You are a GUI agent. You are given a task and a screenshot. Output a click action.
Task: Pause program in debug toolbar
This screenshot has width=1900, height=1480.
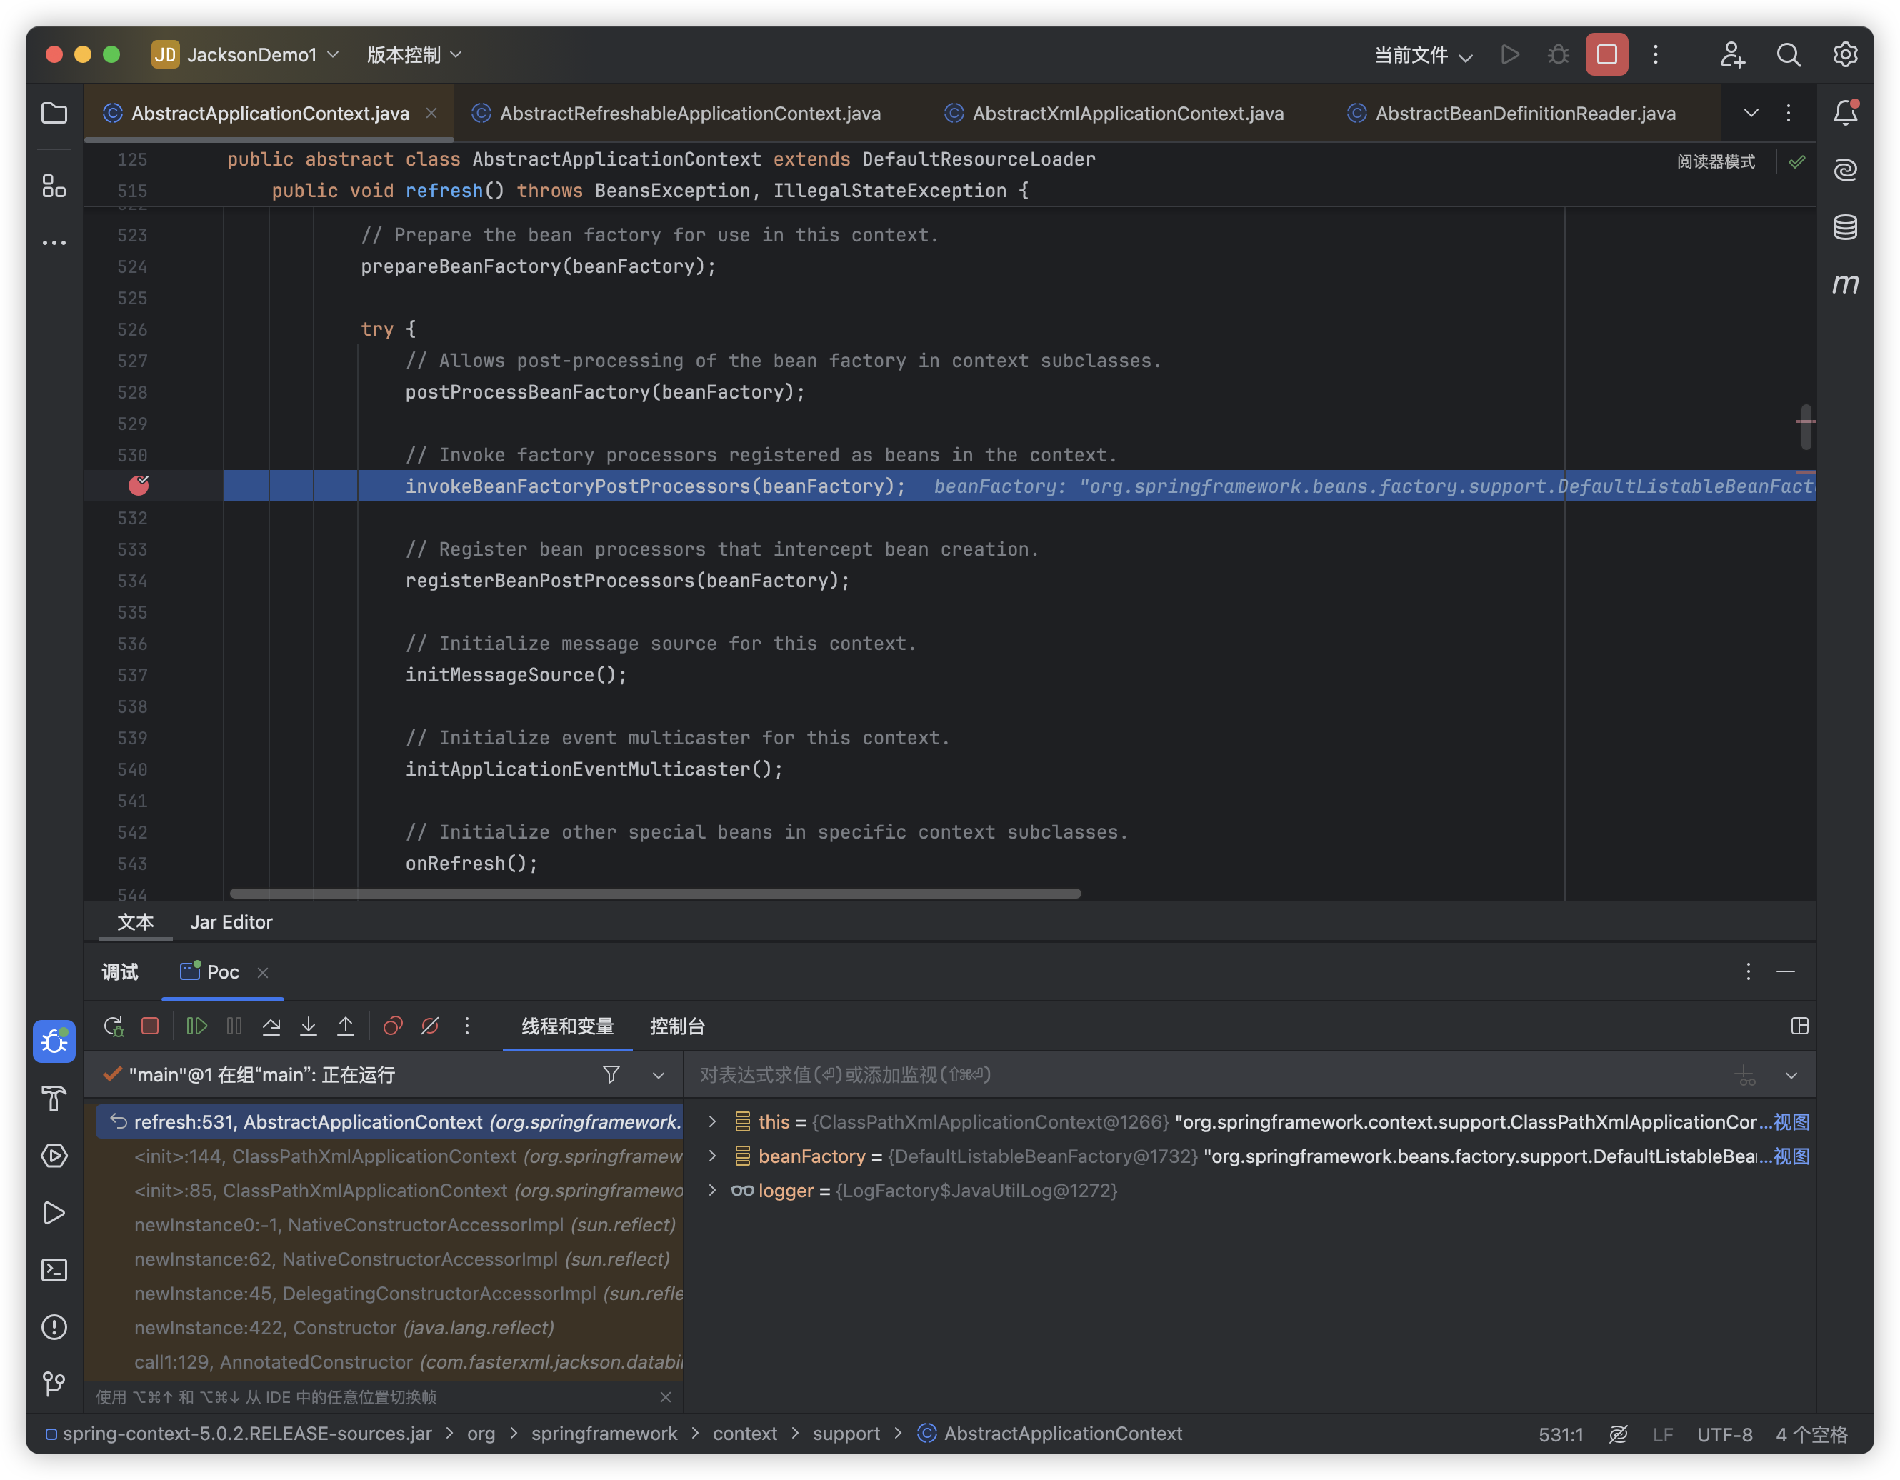tap(234, 1026)
